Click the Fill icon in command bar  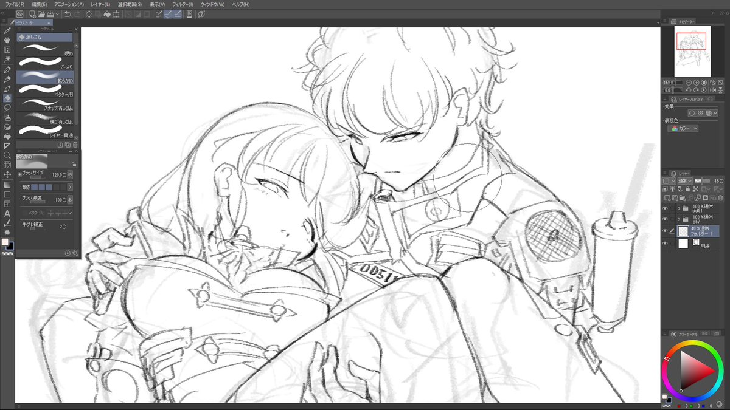(106, 14)
